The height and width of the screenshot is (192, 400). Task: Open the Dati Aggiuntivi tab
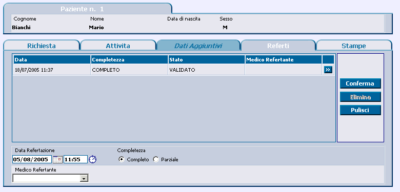[x=198, y=46]
